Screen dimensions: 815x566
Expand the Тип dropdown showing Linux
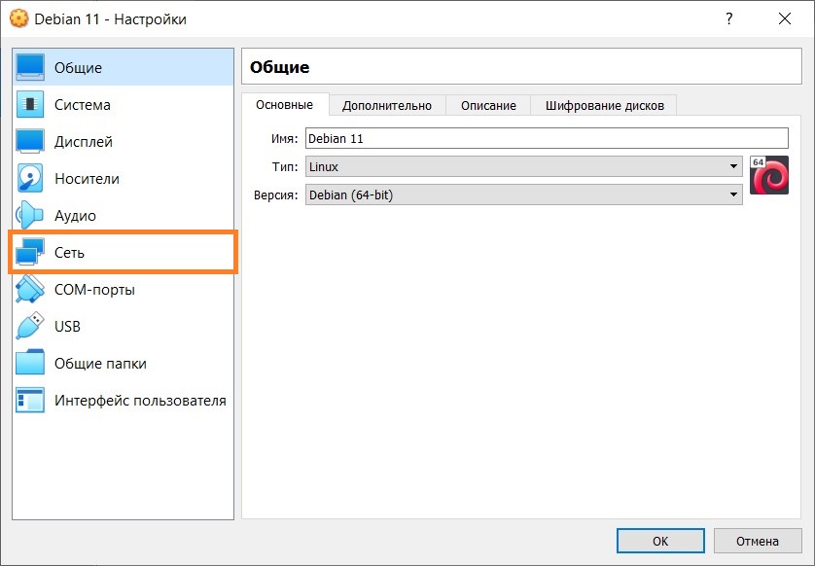click(x=523, y=167)
